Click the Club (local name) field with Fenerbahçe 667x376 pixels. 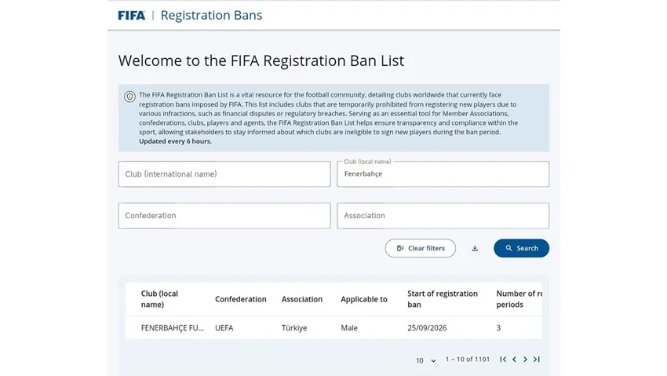click(x=443, y=174)
